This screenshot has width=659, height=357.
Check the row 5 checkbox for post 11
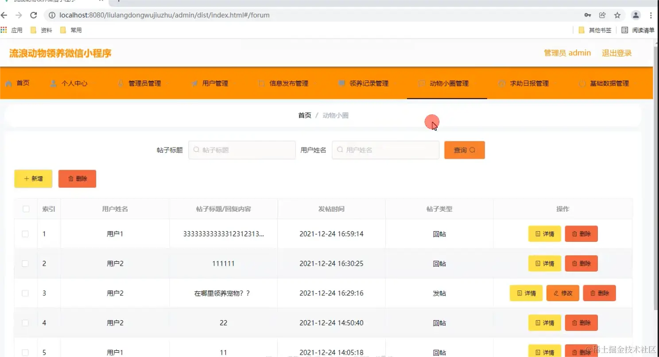(25, 353)
